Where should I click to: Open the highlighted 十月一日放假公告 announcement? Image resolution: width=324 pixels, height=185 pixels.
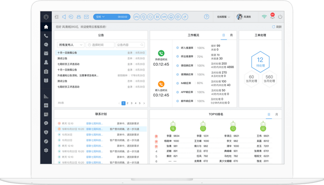point(101,53)
